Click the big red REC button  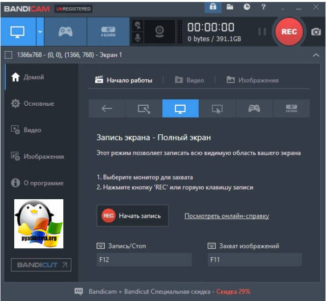(x=289, y=32)
